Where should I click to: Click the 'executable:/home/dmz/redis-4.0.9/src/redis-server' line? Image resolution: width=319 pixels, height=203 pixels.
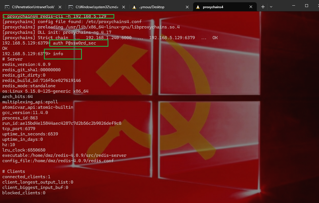[64, 155]
